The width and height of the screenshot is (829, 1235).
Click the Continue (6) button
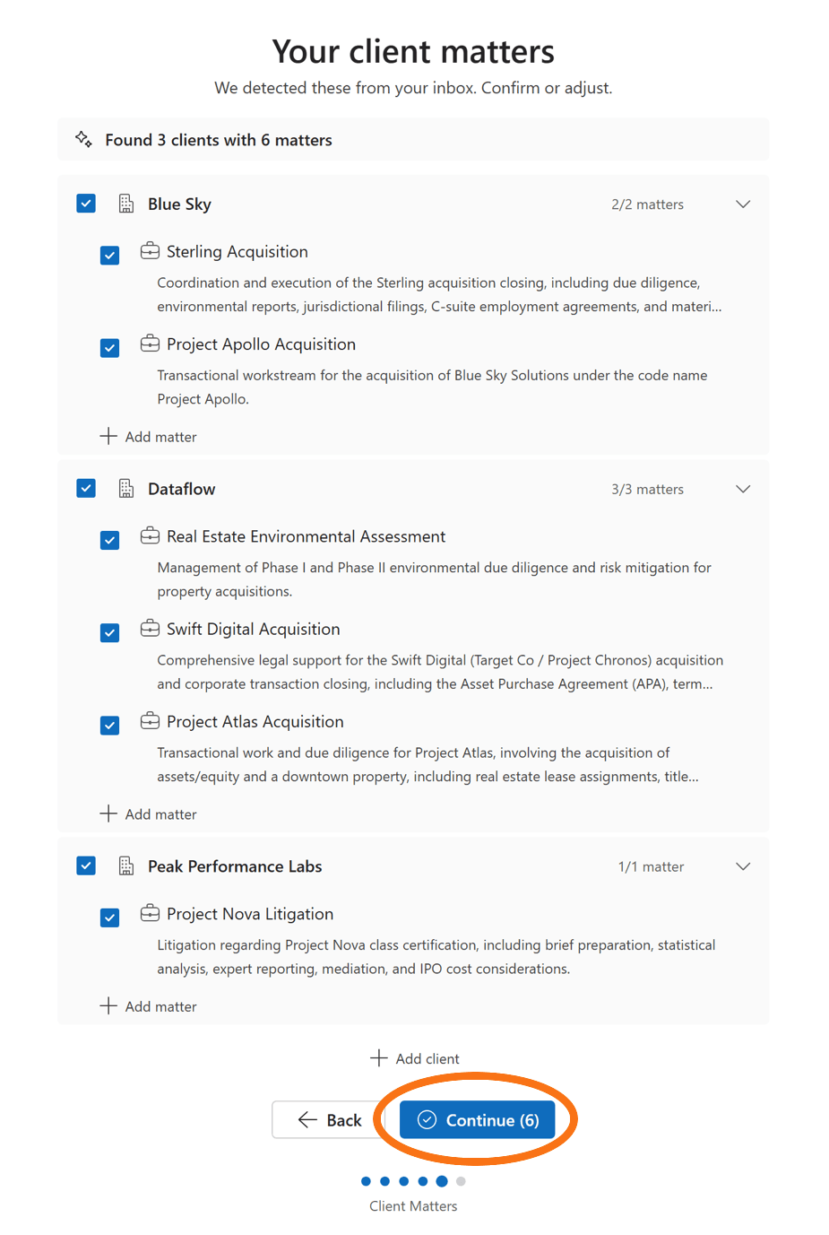point(477,1119)
